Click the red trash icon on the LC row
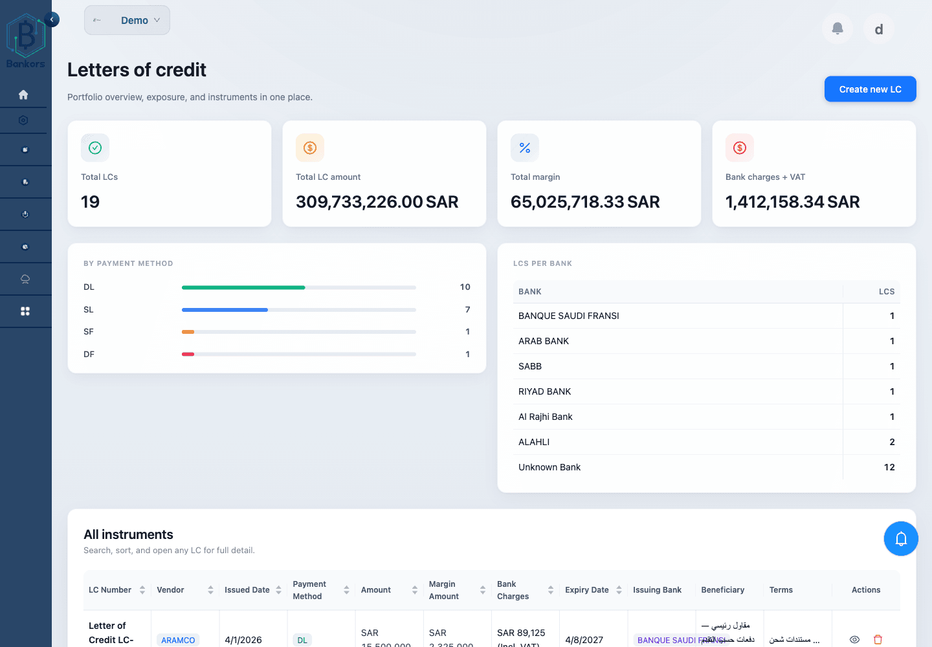 [878, 639]
